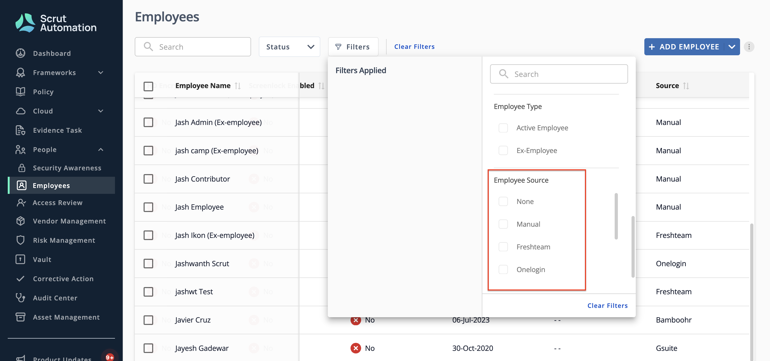Click the Add Employee button
This screenshot has height=361, width=770.
(685, 47)
